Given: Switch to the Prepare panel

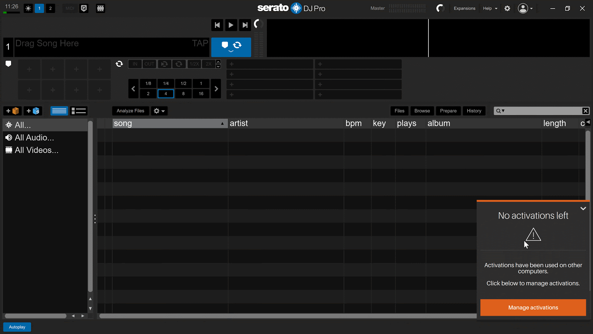Looking at the screenshot, I should click(448, 111).
